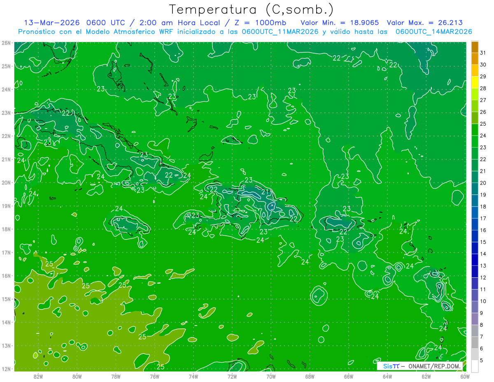494x382 pixels.
Task: Click legend value 8
Action: coord(482,325)
